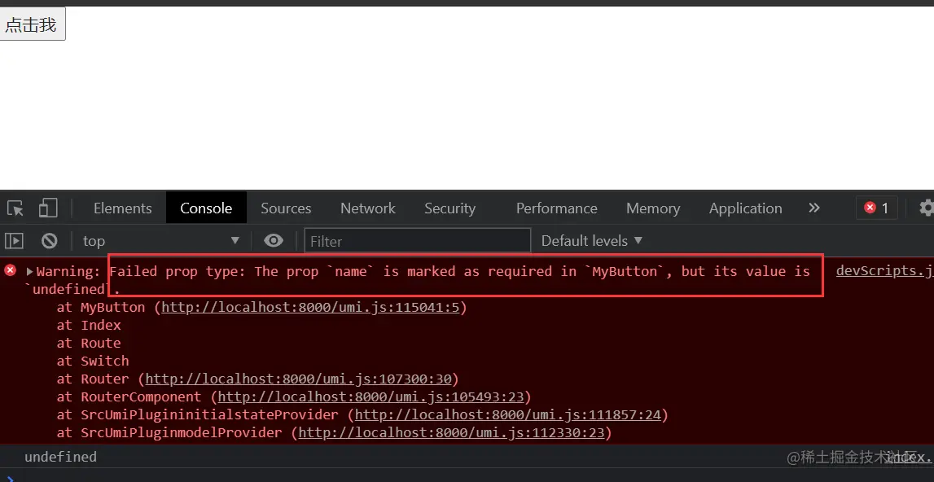This screenshot has height=482, width=934.
Task: Select the 'at Switch' stack trace line
Action: pyautogui.click(x=93, y=361)
